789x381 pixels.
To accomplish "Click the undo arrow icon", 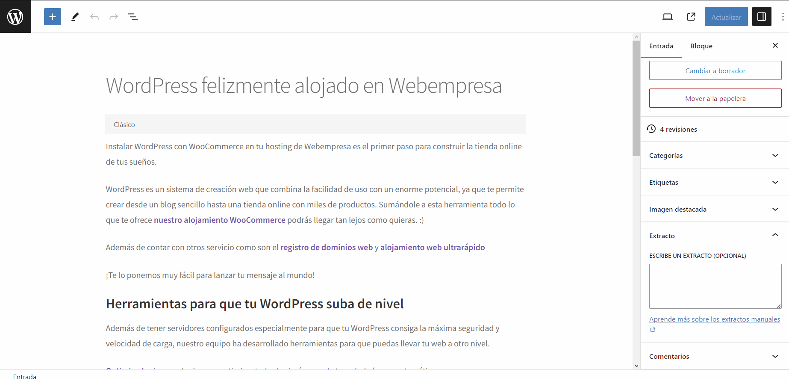I will click(x=94, y=17).
